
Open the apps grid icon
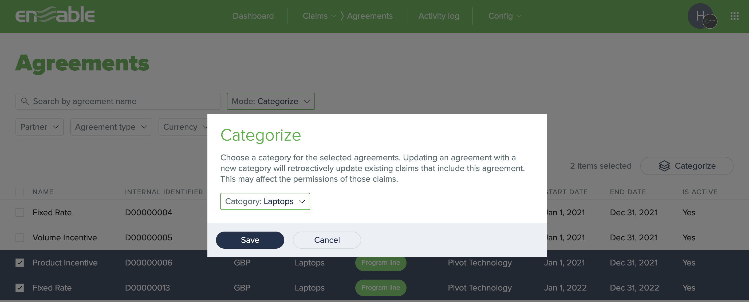[x=735, y=16]
